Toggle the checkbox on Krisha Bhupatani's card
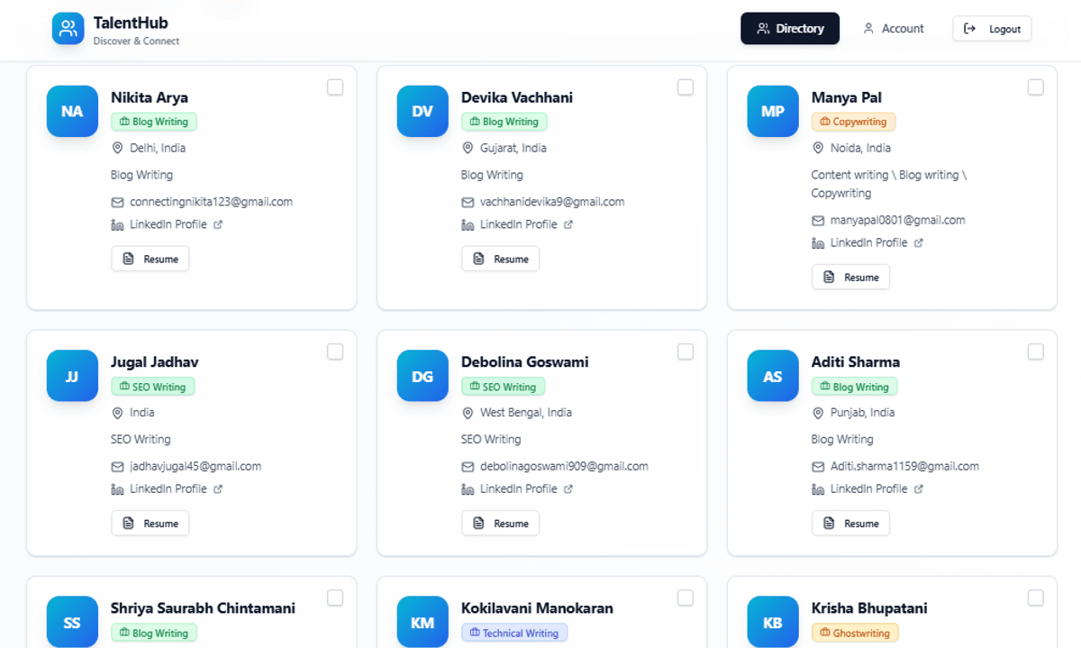This screenshot has height=648, width=1081. [1036, 598]
